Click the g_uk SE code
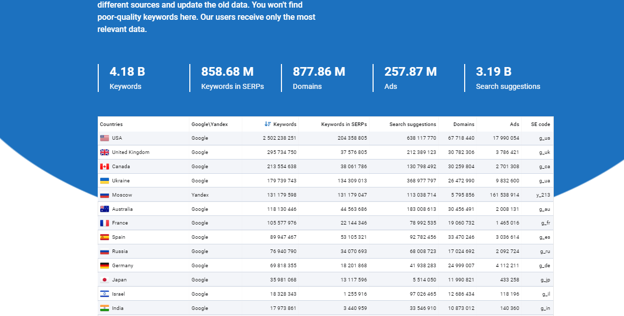This screenshot has height=316, width=624. pos(545,152)
